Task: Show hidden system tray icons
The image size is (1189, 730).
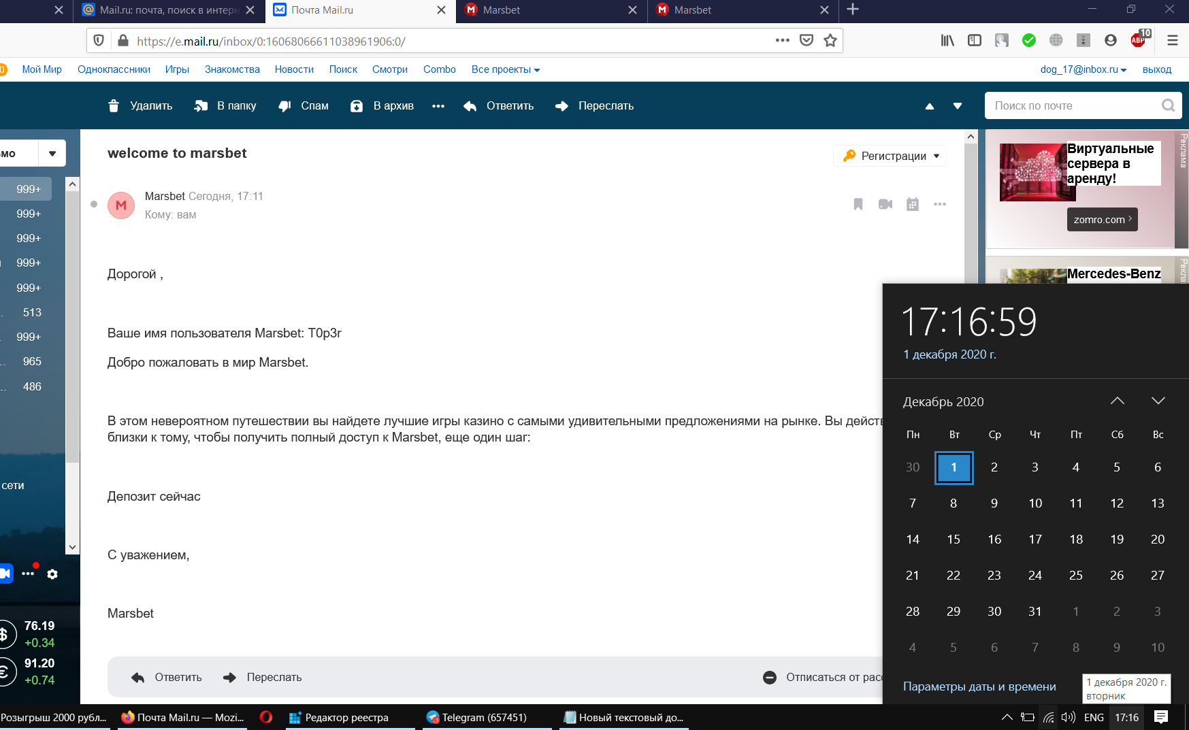Action: 1007,717
